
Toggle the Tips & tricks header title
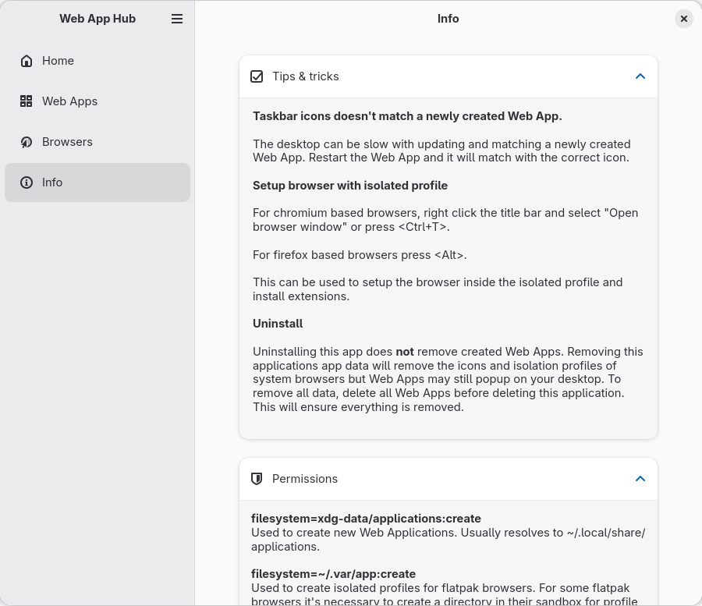[305, 76]
